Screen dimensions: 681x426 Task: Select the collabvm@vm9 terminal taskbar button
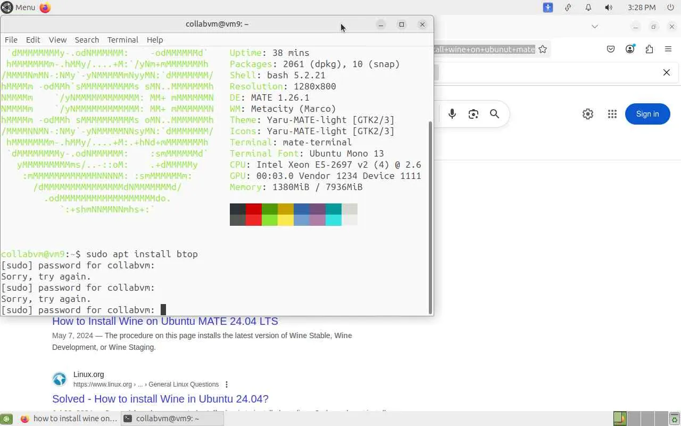172,419
